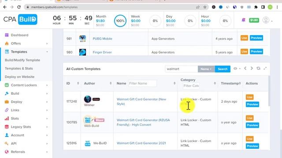This screenshot has height=158, width=282.
Task: Click PUBG Mobile thumbnail image
Action: coord(82,39)
